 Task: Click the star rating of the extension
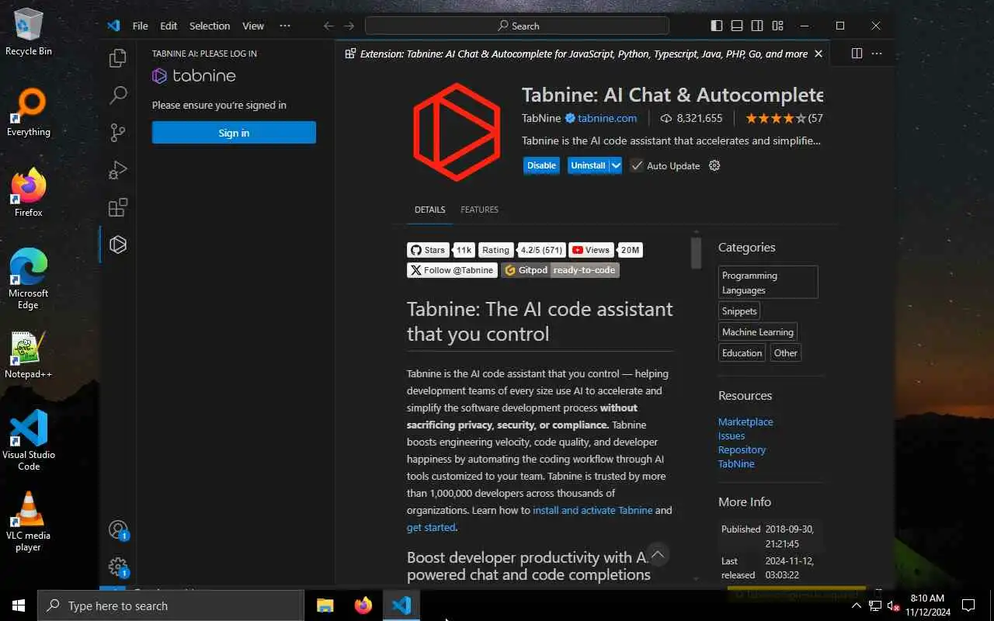coord(775,119)
